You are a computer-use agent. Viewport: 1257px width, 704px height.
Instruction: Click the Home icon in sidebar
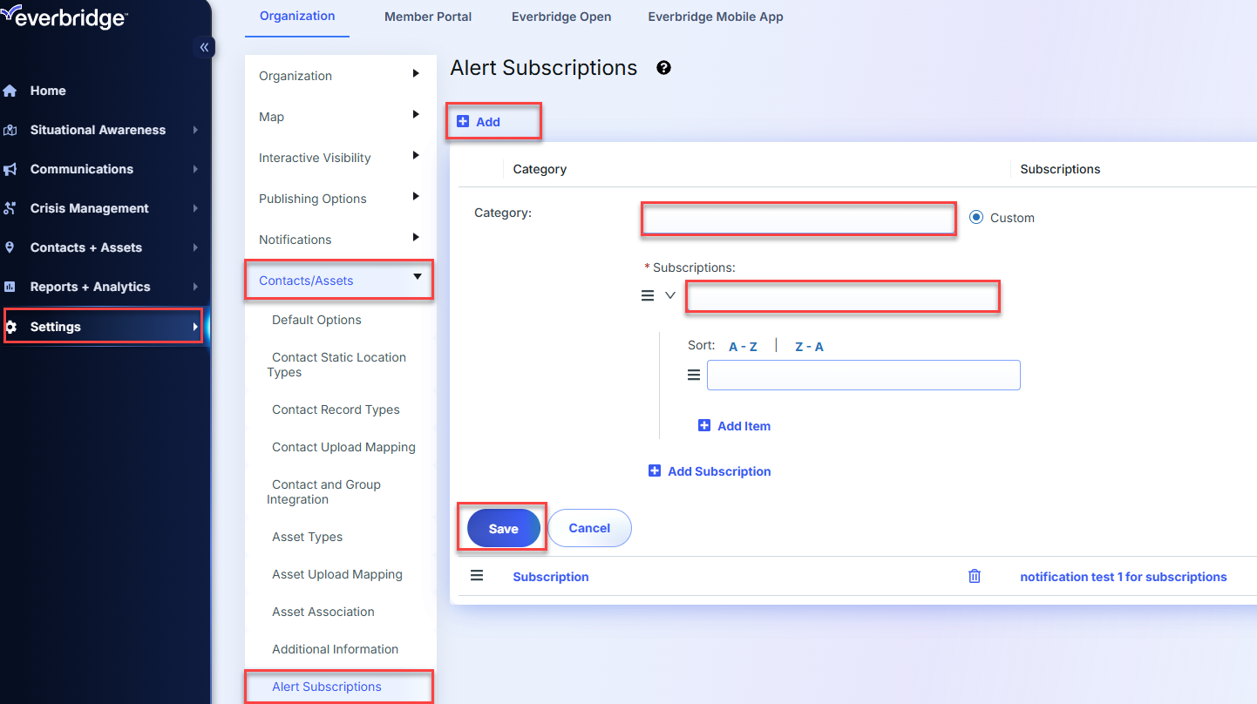point(10,91)
